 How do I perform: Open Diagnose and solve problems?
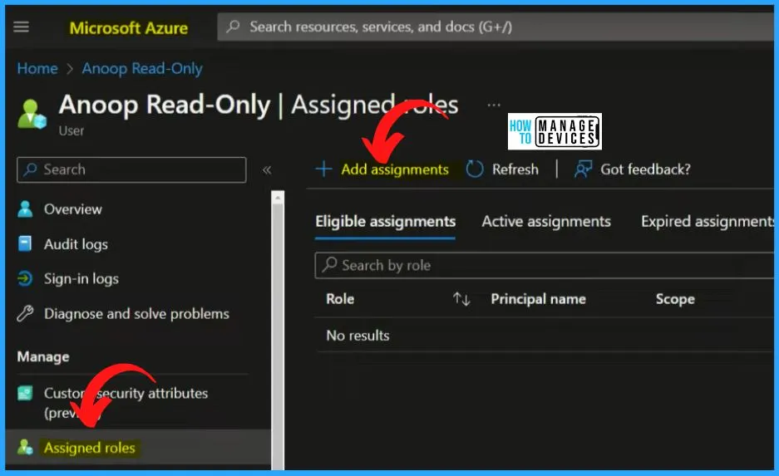pos(136,314)
